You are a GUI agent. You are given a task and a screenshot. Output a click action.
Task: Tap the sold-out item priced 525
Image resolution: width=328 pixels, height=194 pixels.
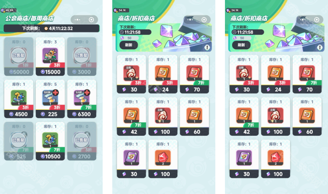(18, 141)
